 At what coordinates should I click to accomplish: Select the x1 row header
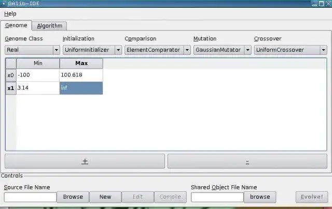tap(11, 88)
